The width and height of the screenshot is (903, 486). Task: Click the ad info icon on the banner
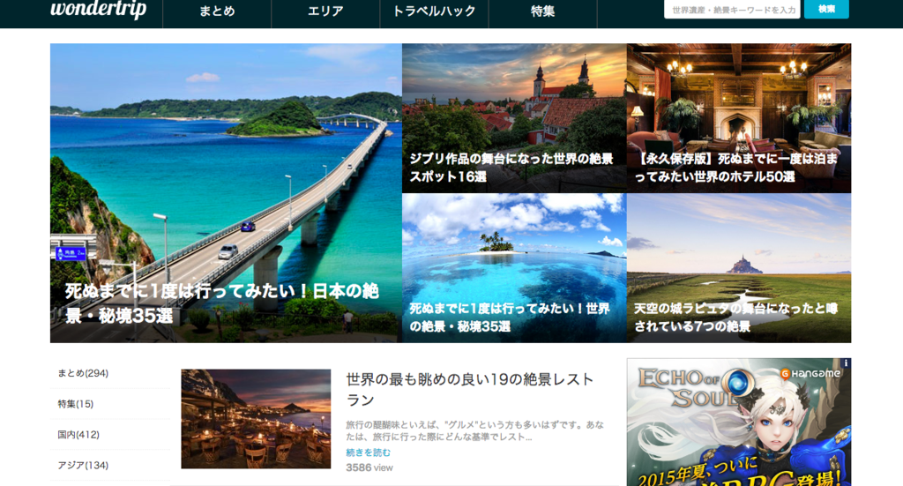point(846,363)
